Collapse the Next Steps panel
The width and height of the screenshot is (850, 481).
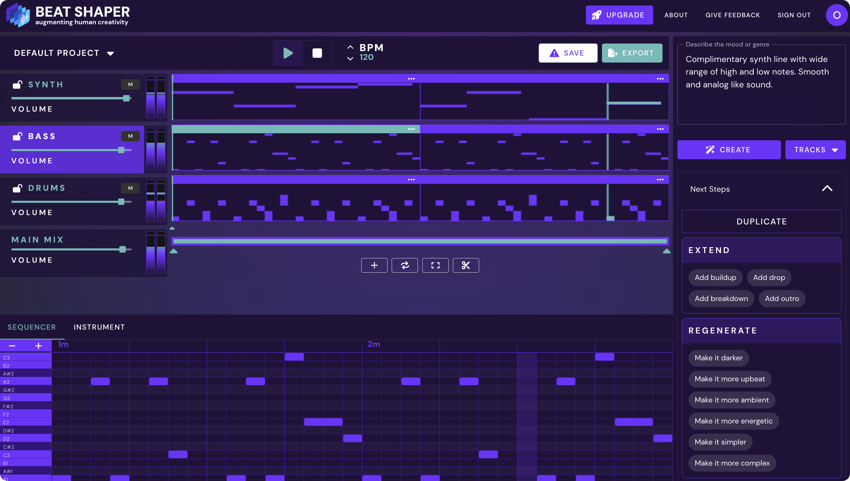click(827, 188)
